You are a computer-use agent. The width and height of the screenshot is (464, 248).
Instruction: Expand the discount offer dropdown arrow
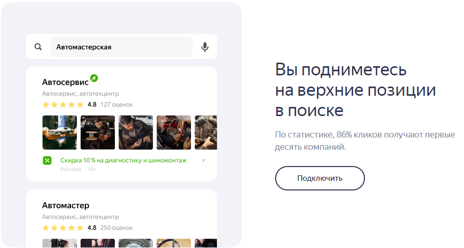tap(204, 160)
